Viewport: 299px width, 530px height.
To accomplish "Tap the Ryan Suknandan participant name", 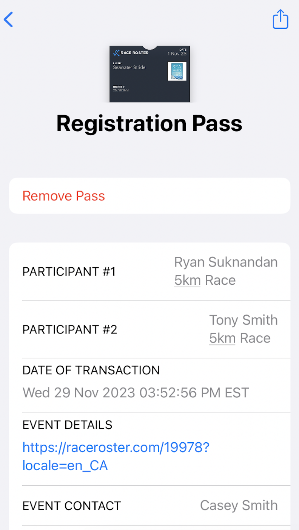I will tap(226, 262).
